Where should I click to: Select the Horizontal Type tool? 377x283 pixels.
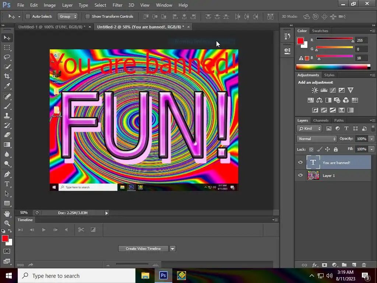pos(7,184)
